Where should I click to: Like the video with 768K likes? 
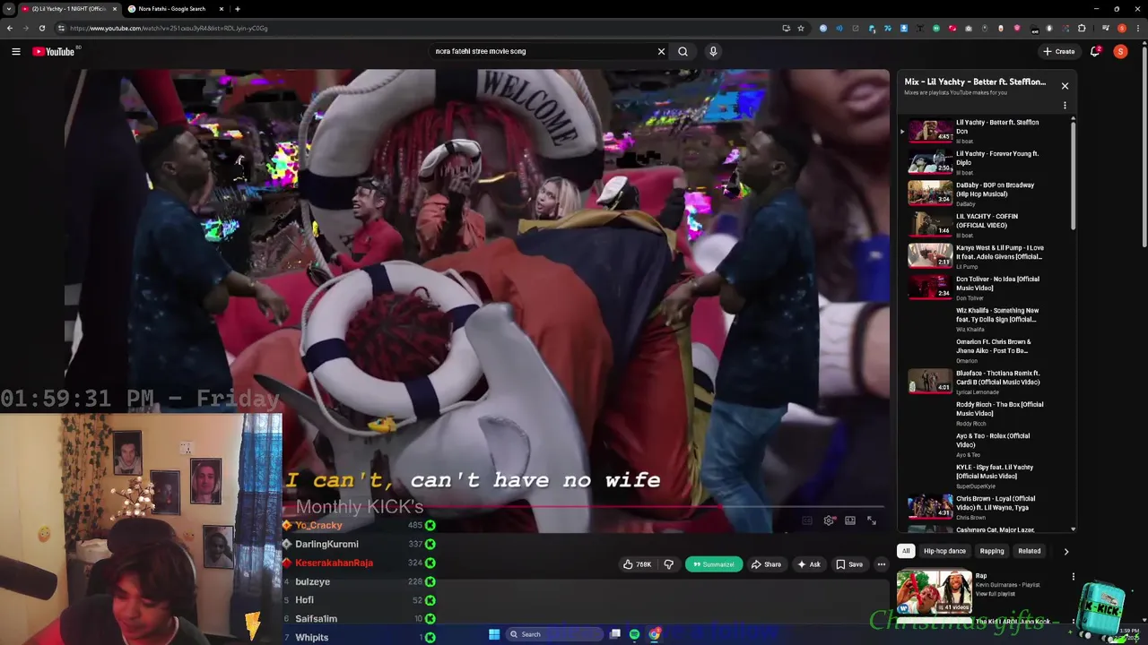637,564
